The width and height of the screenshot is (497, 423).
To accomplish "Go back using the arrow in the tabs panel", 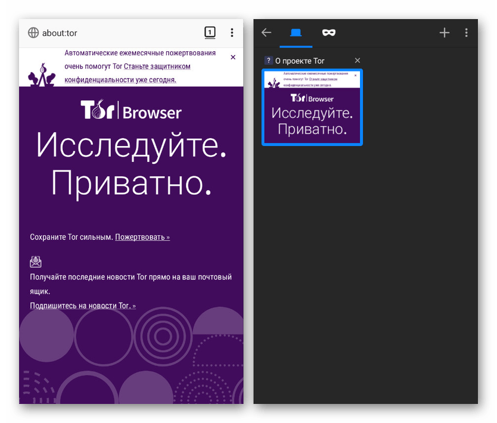I will [x=266, y=32].
